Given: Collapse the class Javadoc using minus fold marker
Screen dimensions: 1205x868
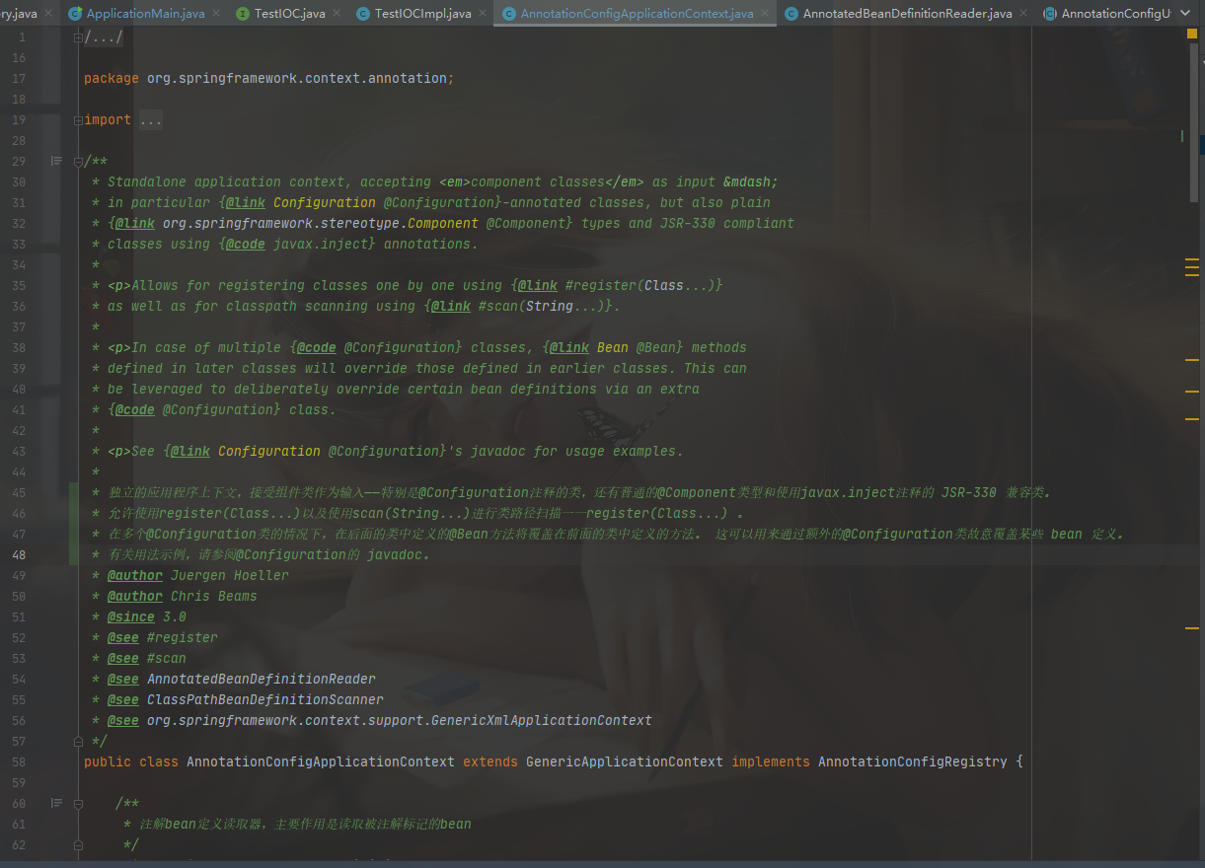Looking at the screenshot, I should click(x=78, y=160).
